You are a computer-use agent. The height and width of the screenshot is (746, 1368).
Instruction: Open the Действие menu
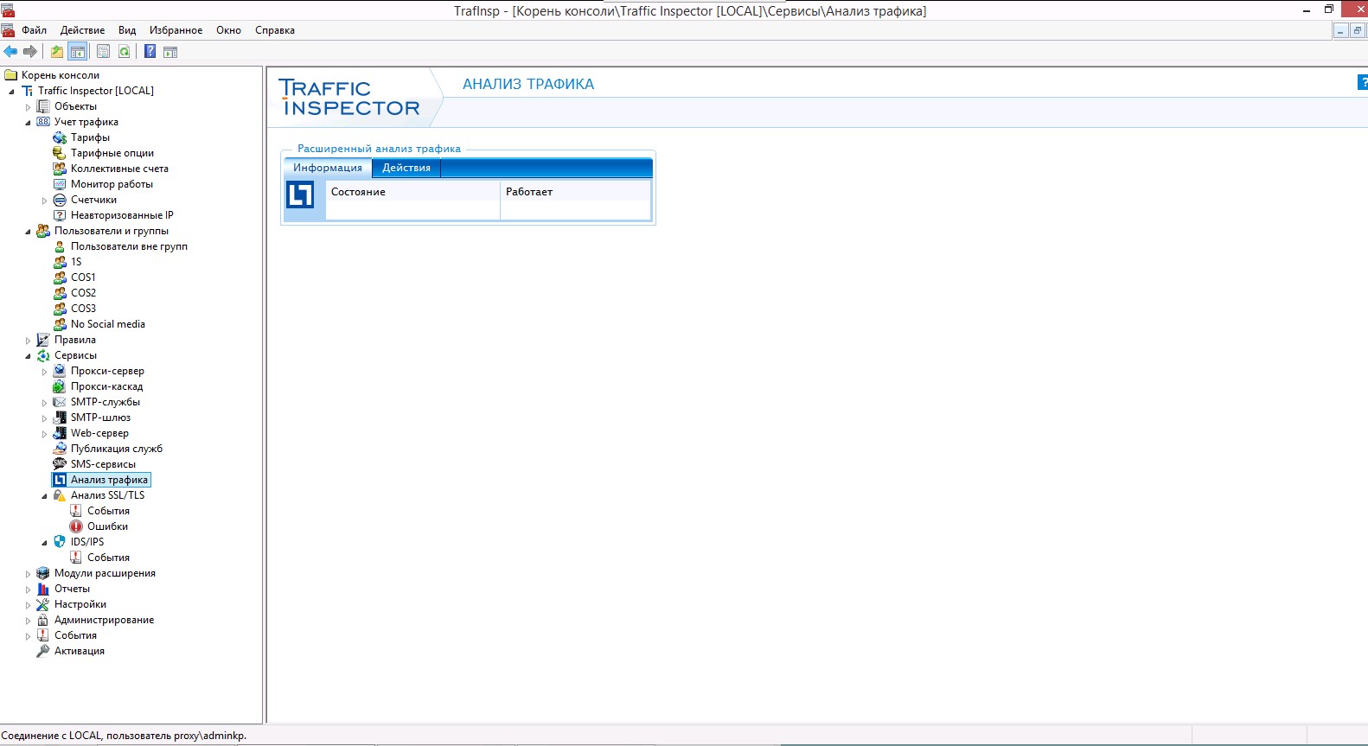82,30
